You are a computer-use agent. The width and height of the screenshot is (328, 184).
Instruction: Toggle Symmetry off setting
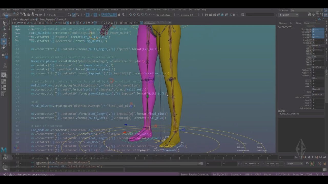(x=187, y=15)
